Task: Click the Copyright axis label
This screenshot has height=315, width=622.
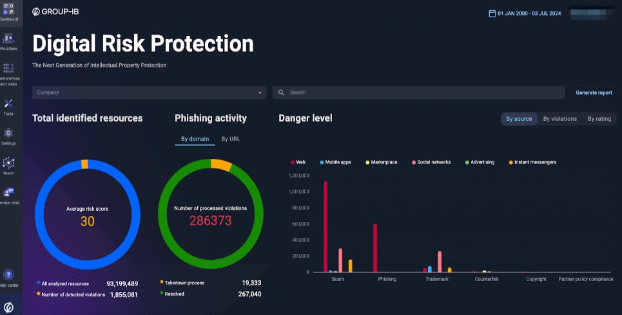Action: pos(536,279)
